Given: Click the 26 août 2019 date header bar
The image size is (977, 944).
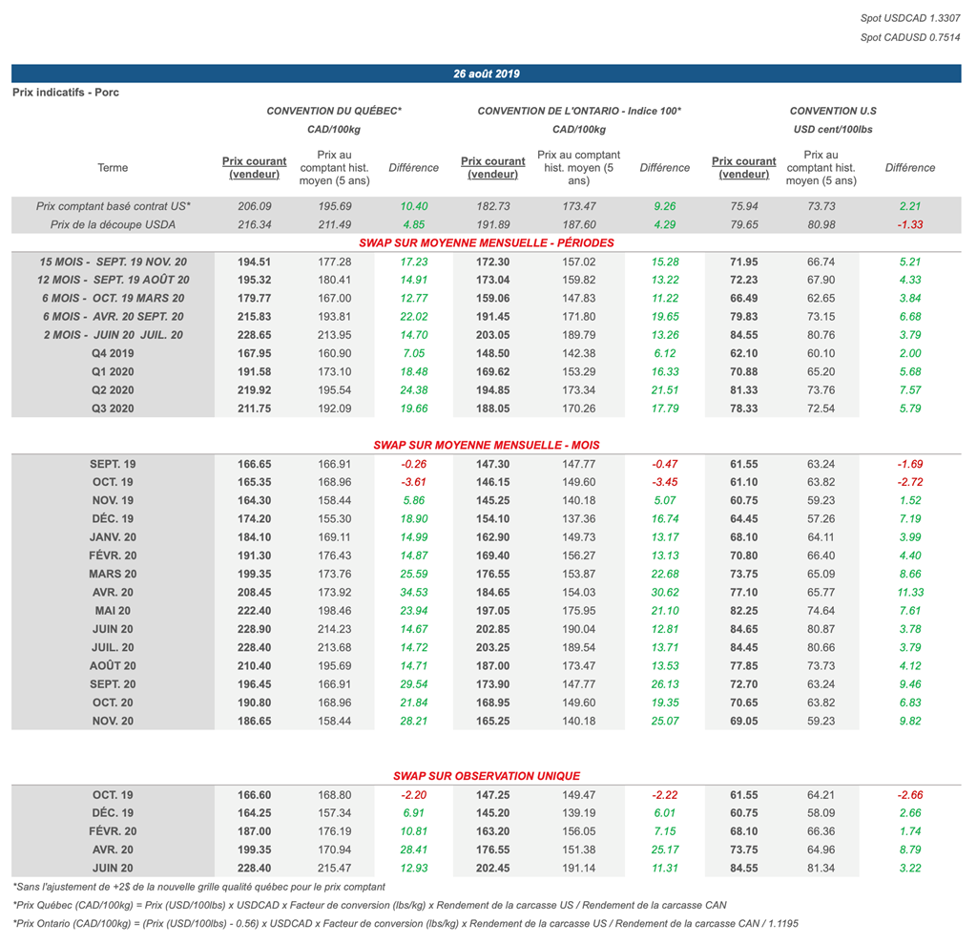Looking at the screenshot, I should coord(487,73).
